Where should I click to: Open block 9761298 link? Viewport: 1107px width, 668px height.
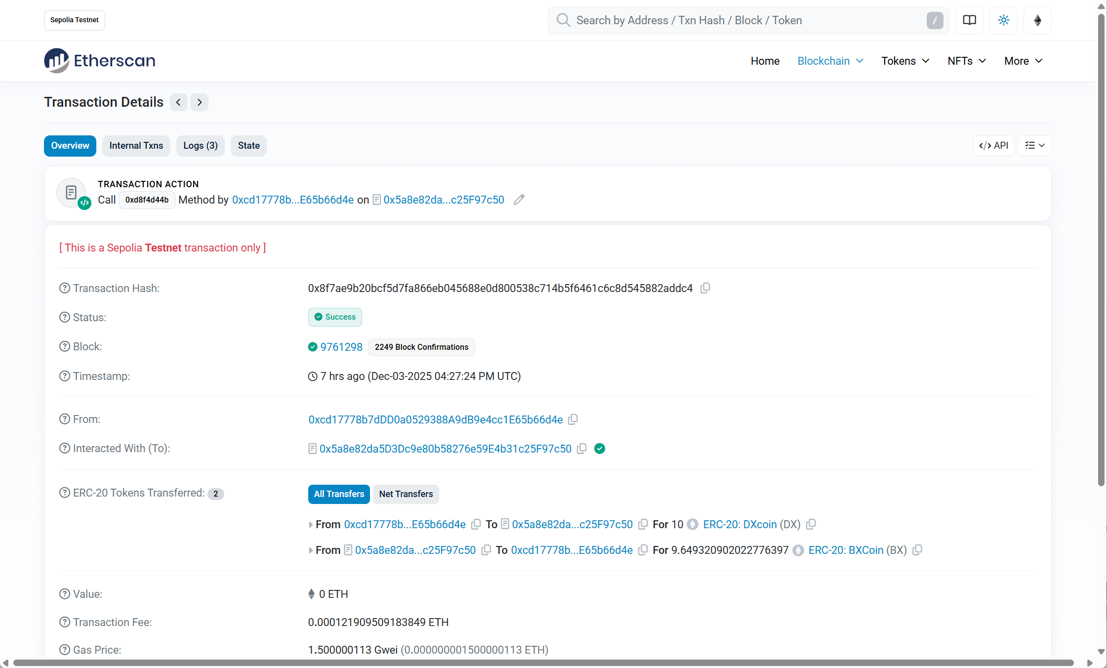(x=341, y=347)
